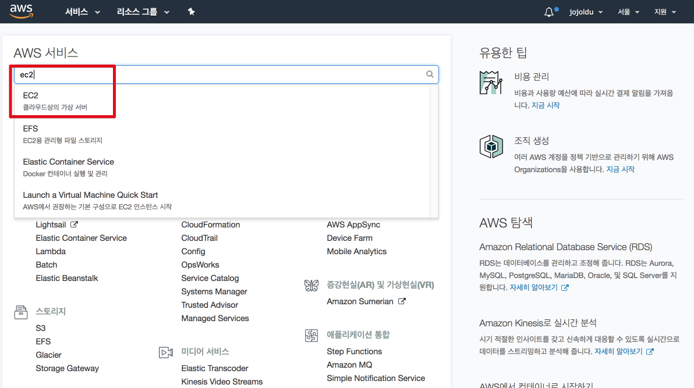Click the ec2 search input field

click(226, 74)
